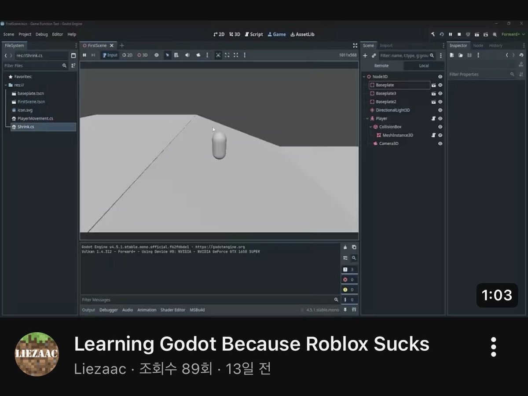Screen dimensions: 528x396
Task: Collapse the Player node children
Action: click(367, 118)
